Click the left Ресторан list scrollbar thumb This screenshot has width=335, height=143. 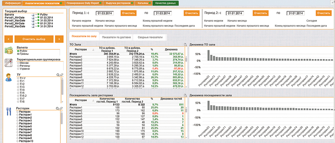pyautogui.click(x=62, y=118)
